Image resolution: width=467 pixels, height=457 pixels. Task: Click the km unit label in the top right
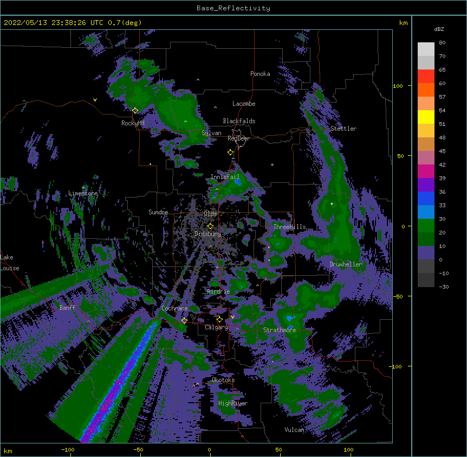click(404, 23)
